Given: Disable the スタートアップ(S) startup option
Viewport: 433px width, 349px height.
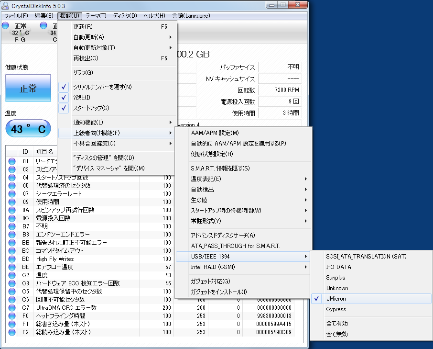Looking at the screenshot, I should 91,108.
